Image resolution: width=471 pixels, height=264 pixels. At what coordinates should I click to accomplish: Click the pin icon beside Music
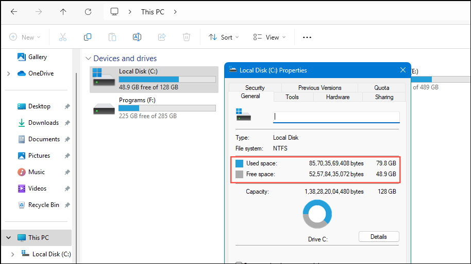click(68, 172)
